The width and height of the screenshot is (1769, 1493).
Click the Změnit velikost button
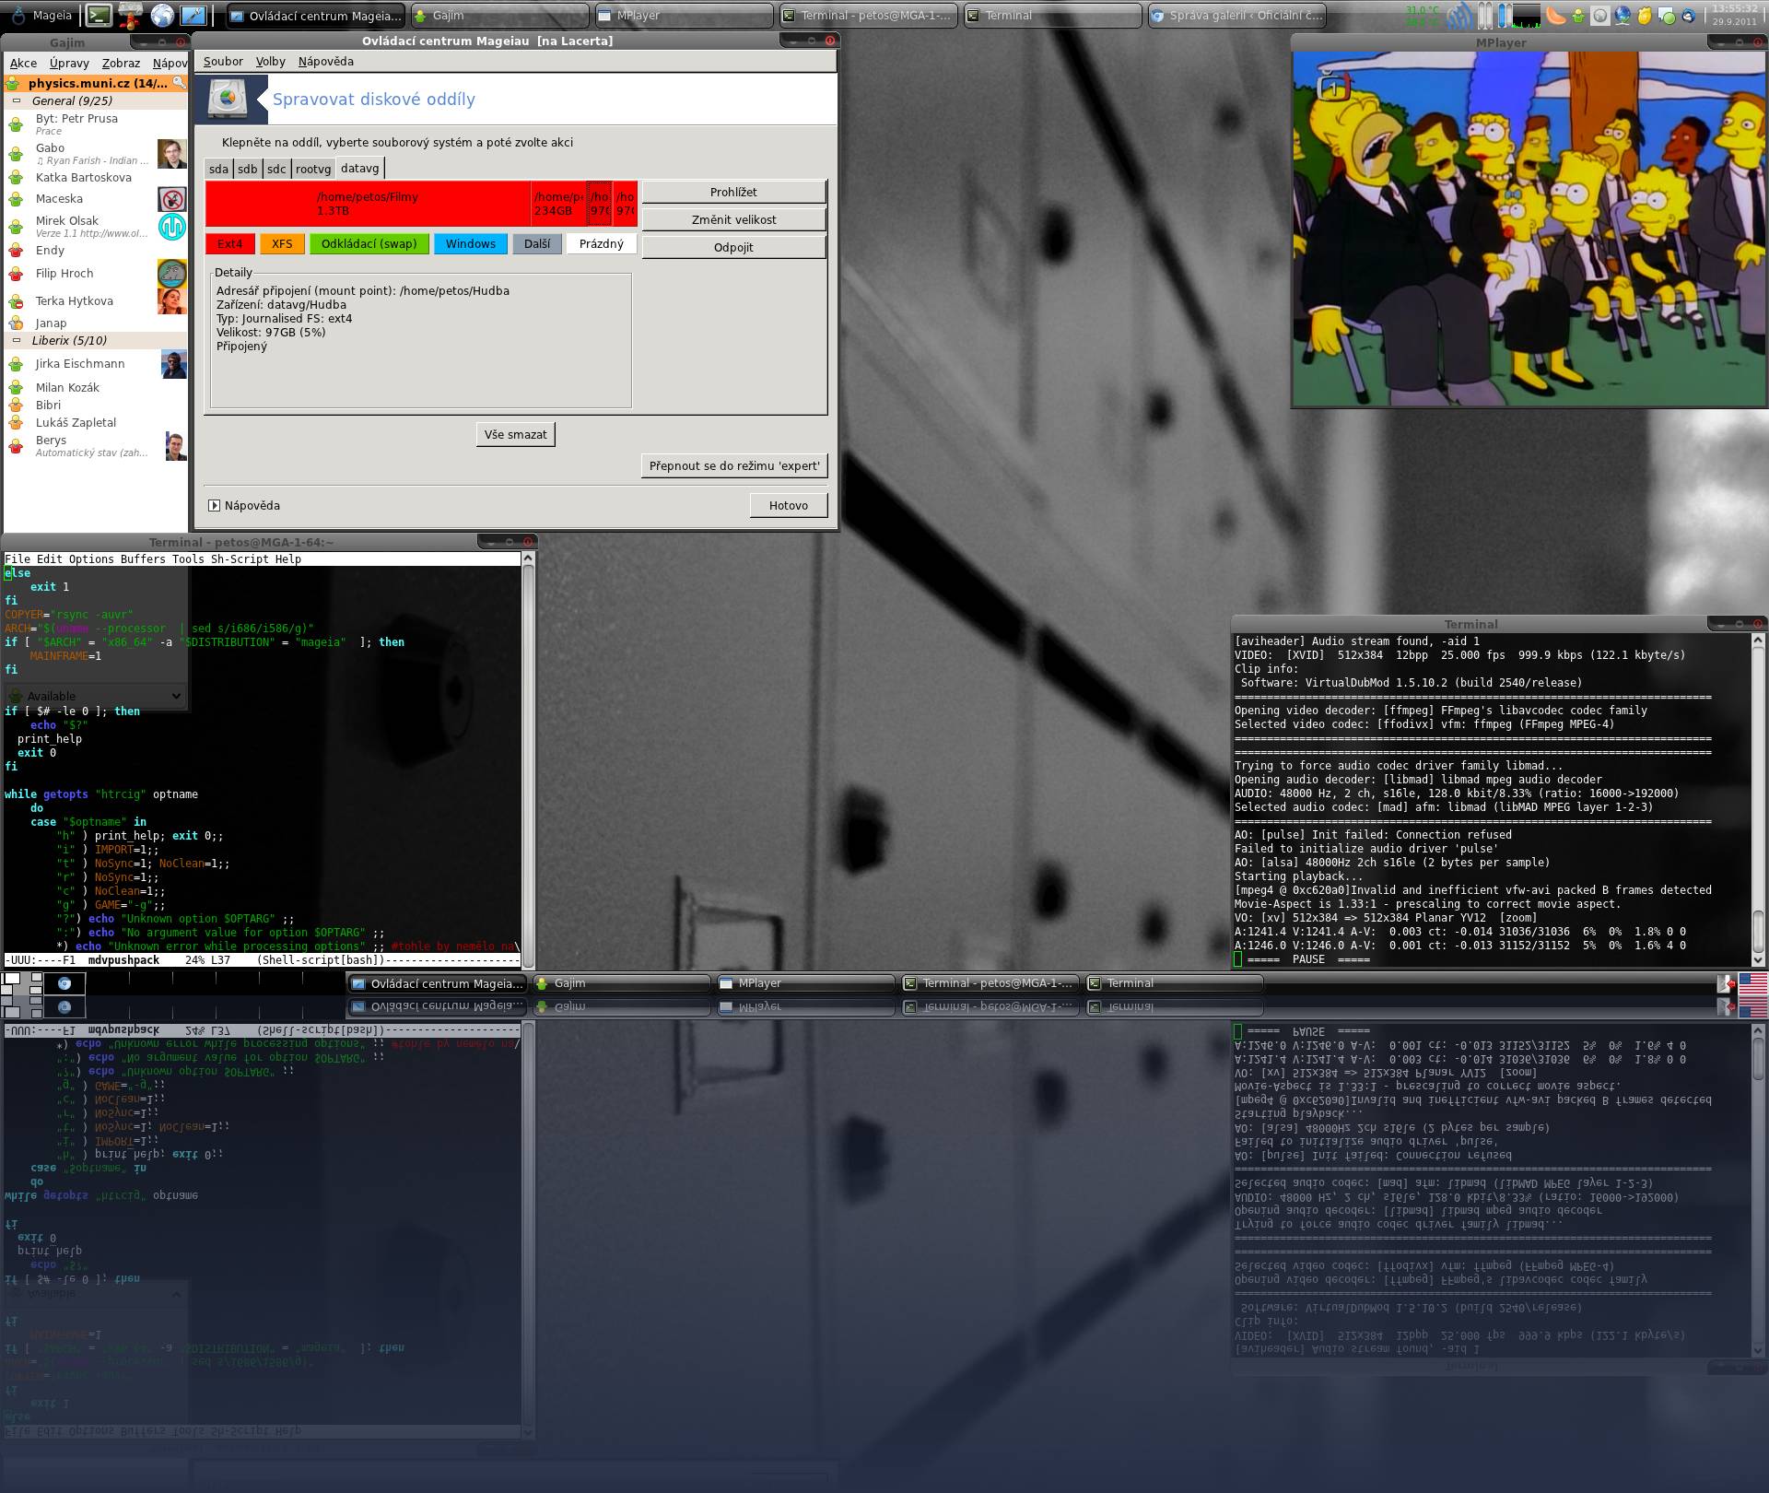[733, 219]
